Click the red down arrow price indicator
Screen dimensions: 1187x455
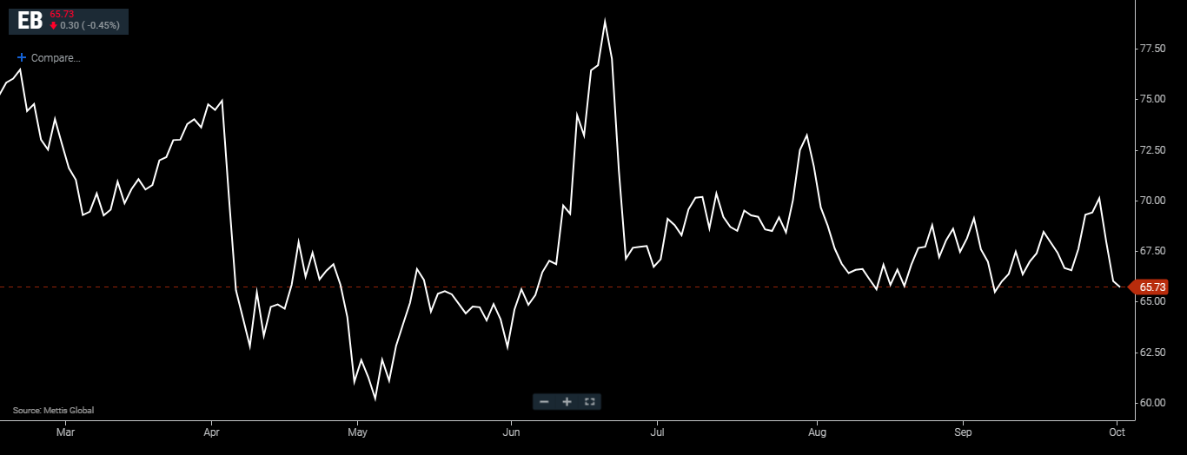[54, 26]
